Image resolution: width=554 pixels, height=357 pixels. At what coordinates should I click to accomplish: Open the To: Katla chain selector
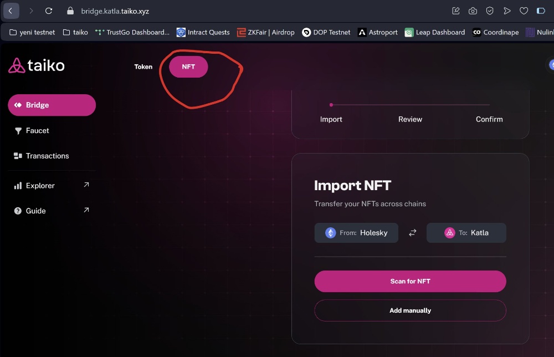[466, 233]
